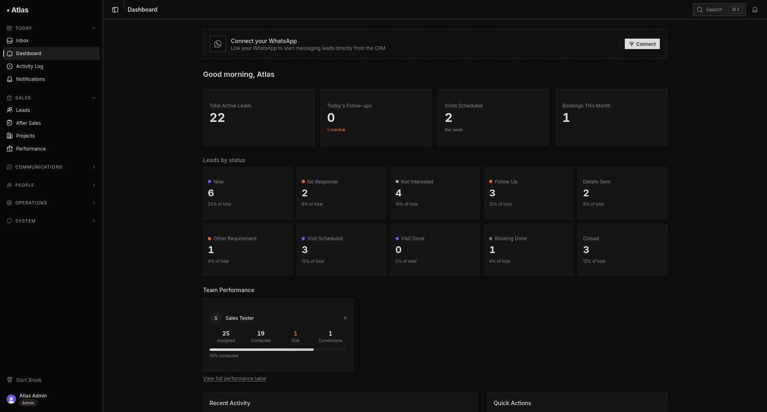Focus the Search input field
This screenshot has height=412, width=767.
(x=719, y=10)
